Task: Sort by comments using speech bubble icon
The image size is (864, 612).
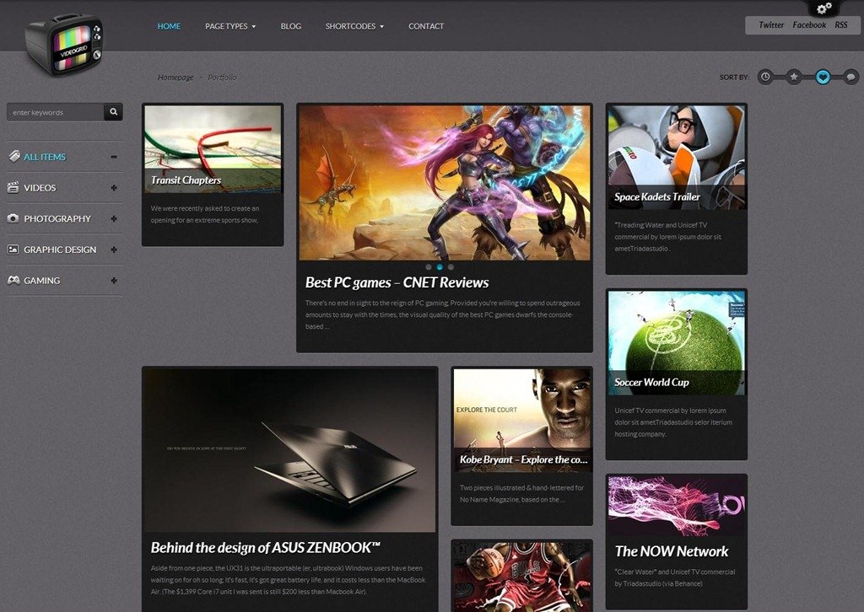Action: pos(850,77)
